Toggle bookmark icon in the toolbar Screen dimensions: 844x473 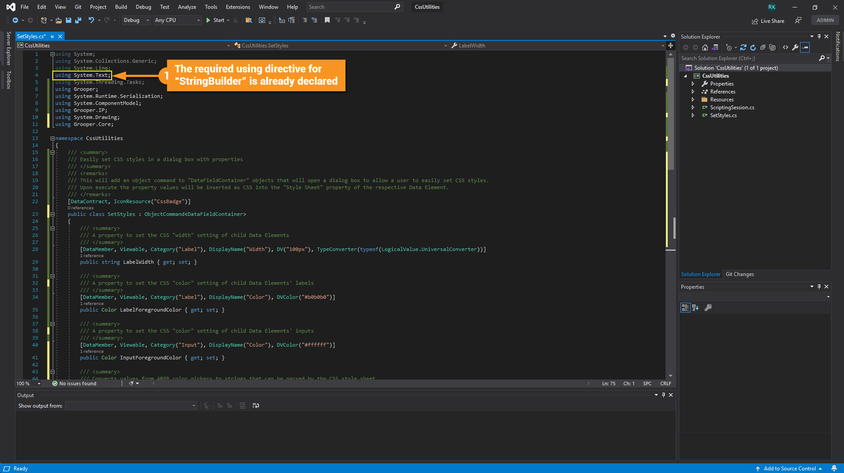[x=327, y=20]
